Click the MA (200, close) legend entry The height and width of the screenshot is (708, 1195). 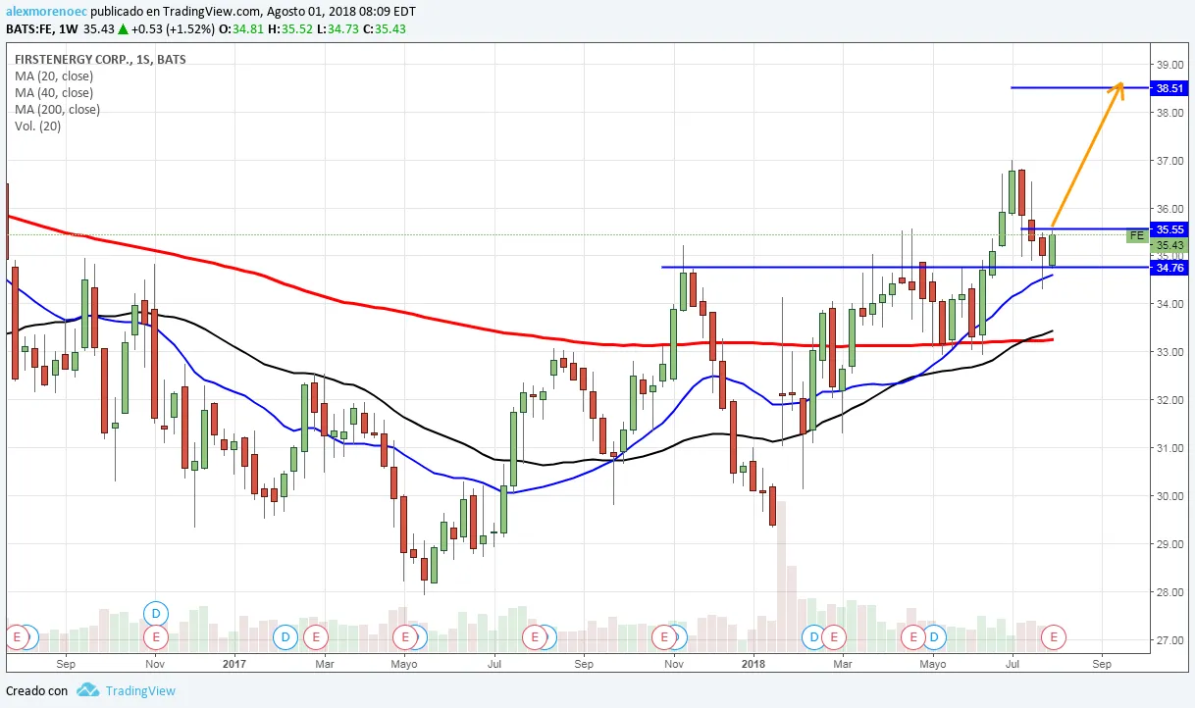57,109
